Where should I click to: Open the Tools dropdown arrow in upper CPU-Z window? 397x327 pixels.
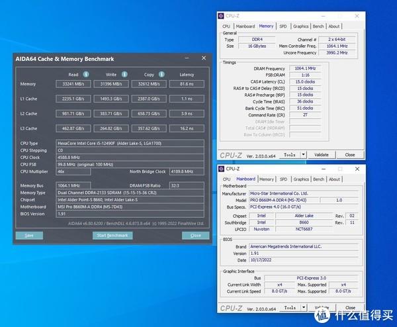pos(303,154)
